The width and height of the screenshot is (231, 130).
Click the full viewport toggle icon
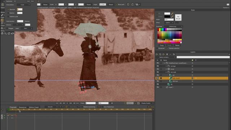(139, 103)
